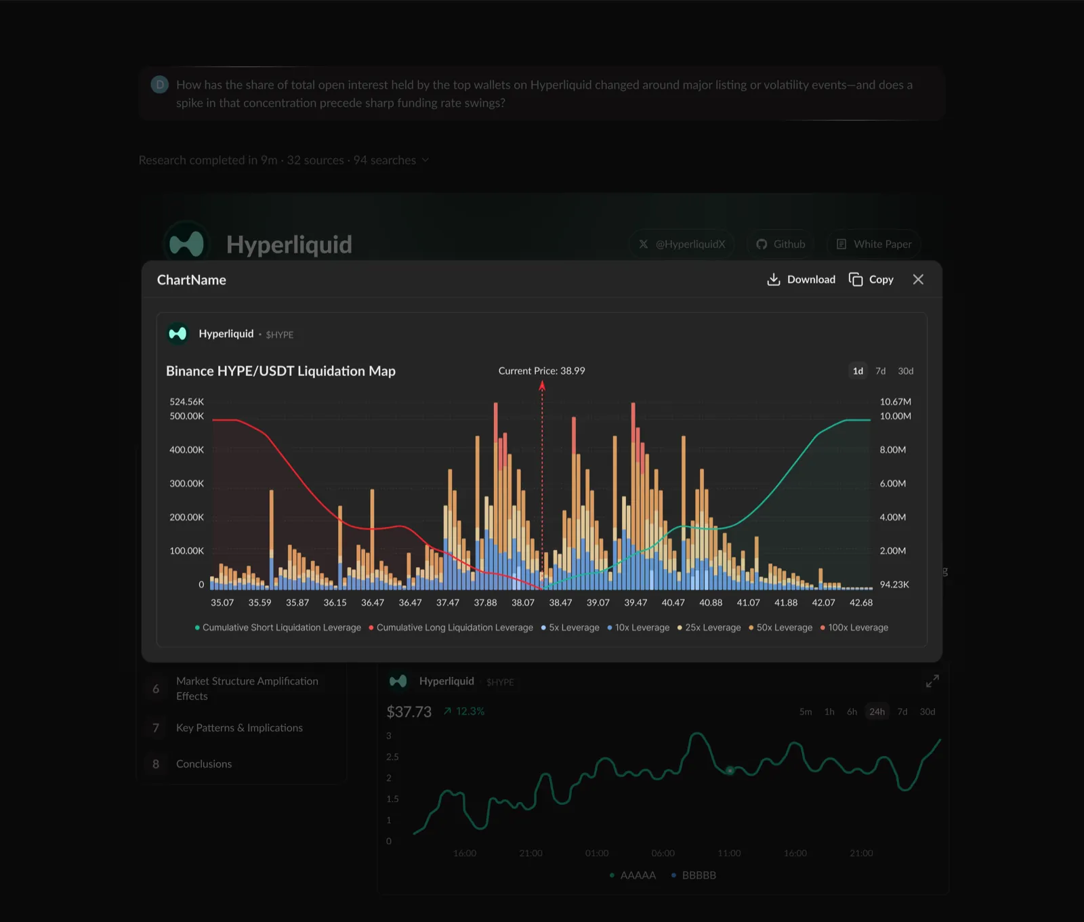Toggle 25x Leverage legend item
Screen dimensions: 1084x922
(709, 628)
